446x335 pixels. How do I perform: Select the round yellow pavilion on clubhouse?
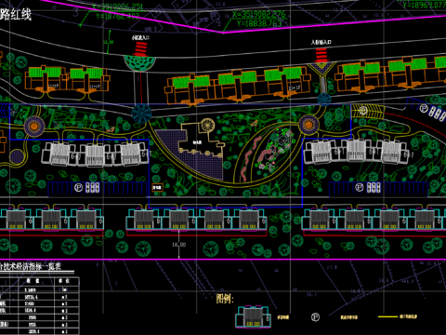point(207,125)
